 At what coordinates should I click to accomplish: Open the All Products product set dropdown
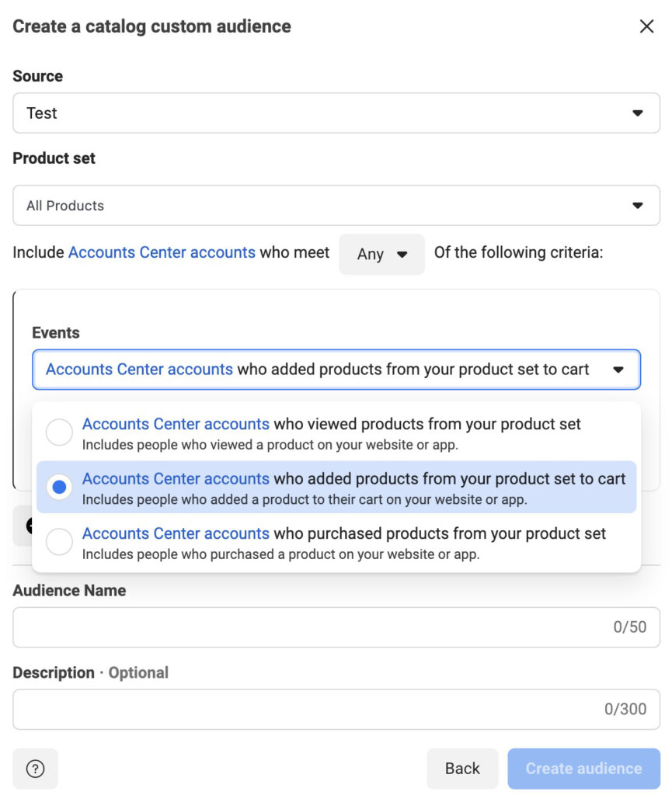(336, 205)
